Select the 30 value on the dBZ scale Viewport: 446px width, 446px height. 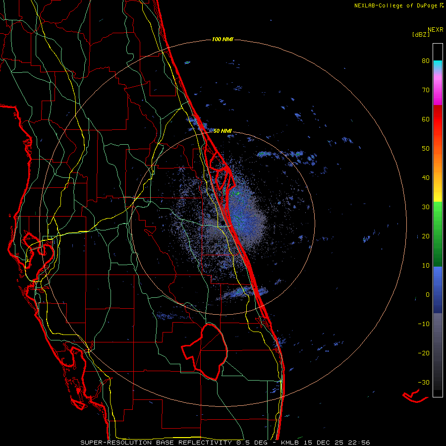(426, 207)
